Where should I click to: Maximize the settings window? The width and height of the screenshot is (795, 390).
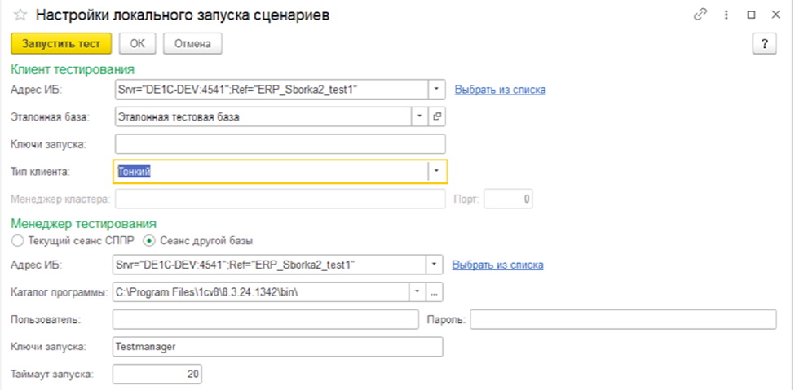(750, 15)
